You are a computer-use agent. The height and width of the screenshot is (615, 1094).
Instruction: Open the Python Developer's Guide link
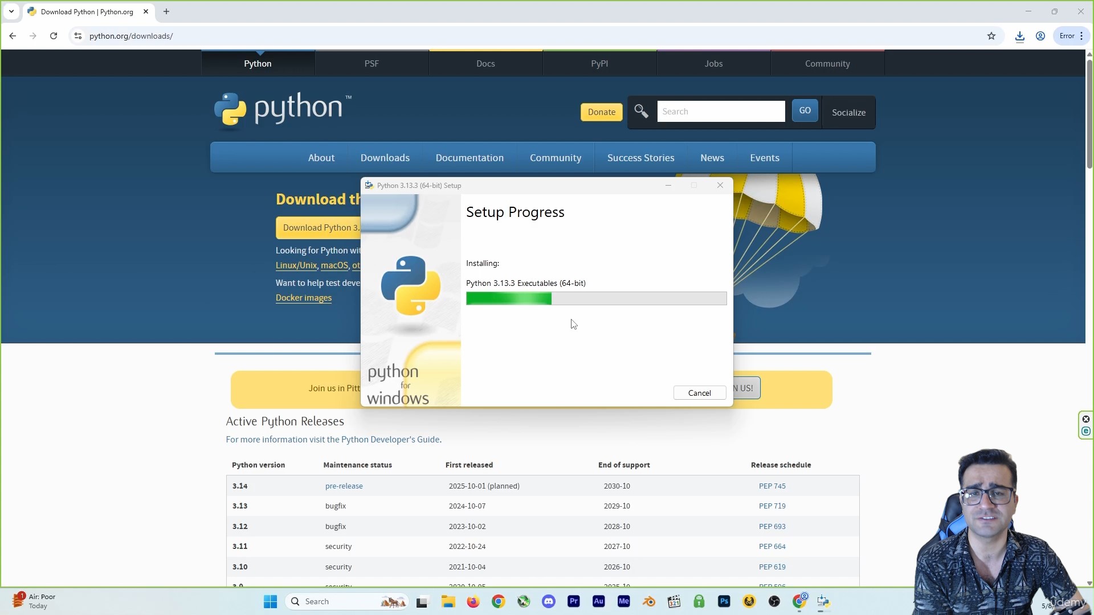[390, 440]
